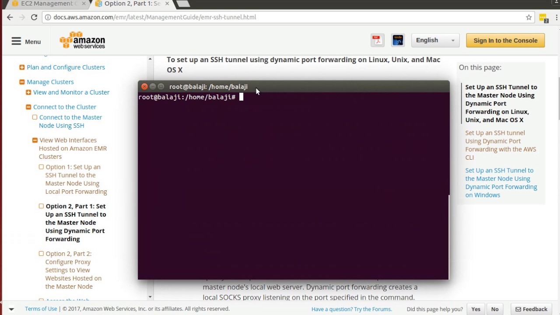The width and height of the screenshot is (560, 315).
Task: Bookmark this page with the star
Action: 528,17
